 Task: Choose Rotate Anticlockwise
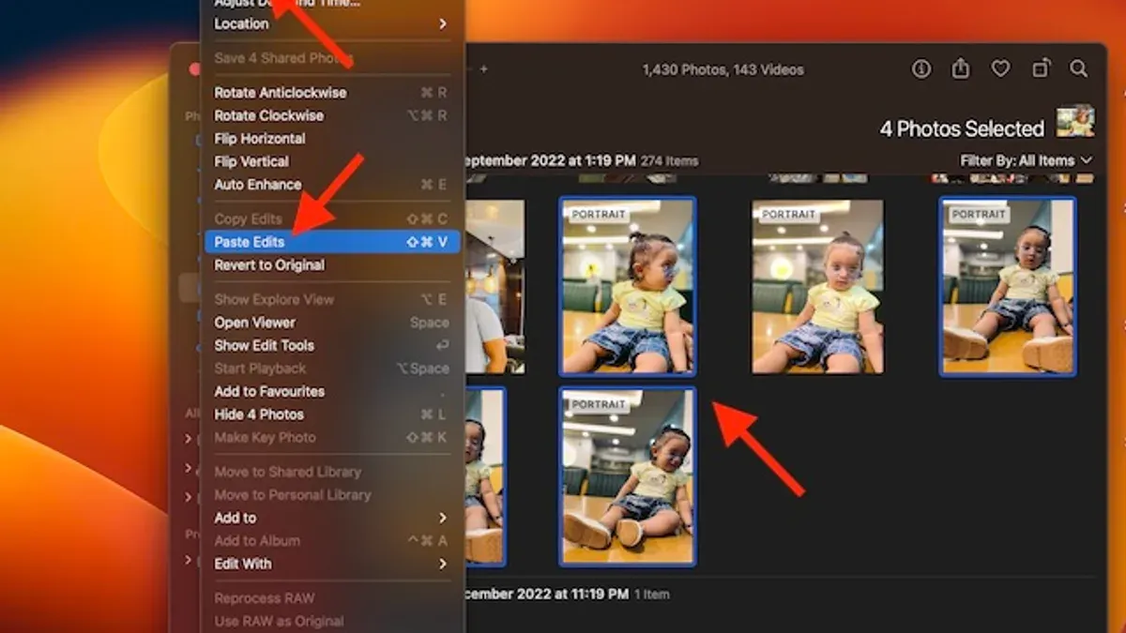tap(332, 93)
